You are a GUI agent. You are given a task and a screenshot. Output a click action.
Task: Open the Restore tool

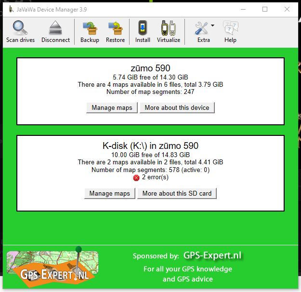[x=116, y=32]
